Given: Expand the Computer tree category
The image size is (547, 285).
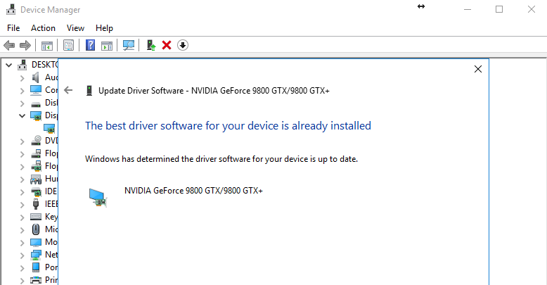Looking at the screenshot, I should click(22, 91).
